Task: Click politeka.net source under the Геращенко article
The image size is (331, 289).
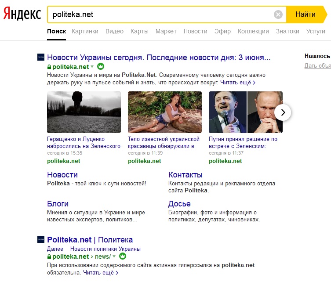Action: [x=64, y=161]
